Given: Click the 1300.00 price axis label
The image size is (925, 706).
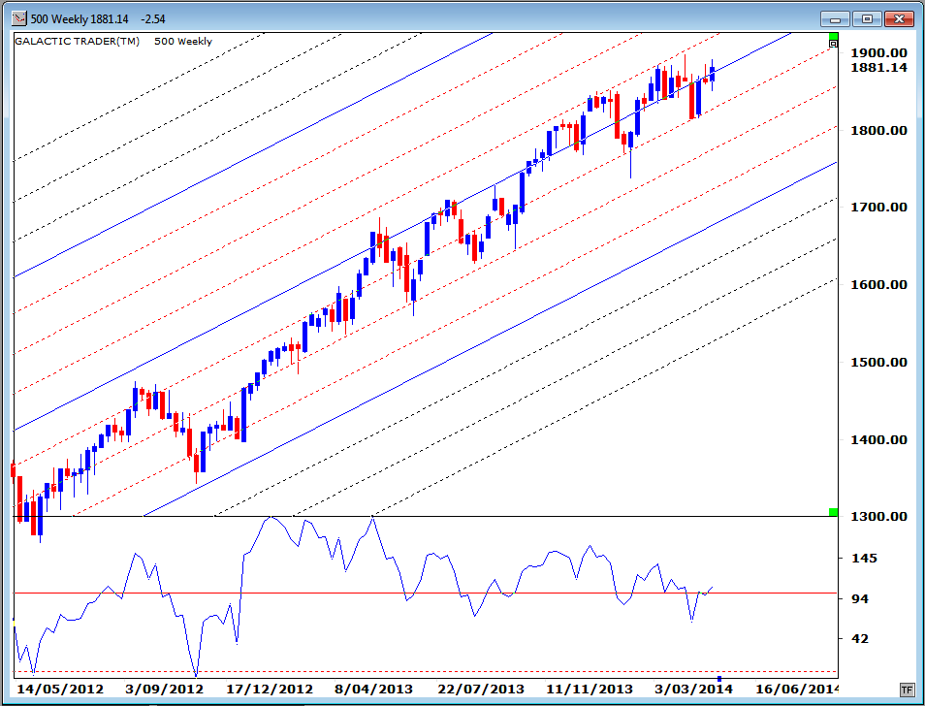Looking at the screenshot, I should (x=879, y=517).
